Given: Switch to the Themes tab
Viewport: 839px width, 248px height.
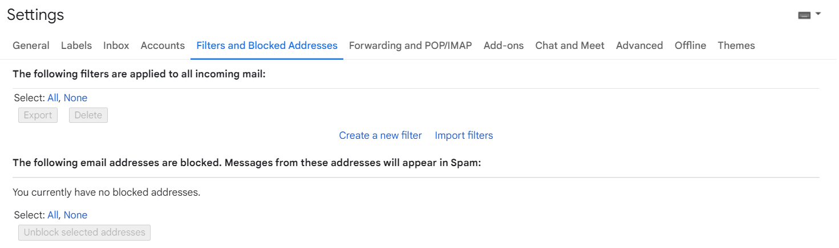Looking at the screenshot, I should [736, 46].
